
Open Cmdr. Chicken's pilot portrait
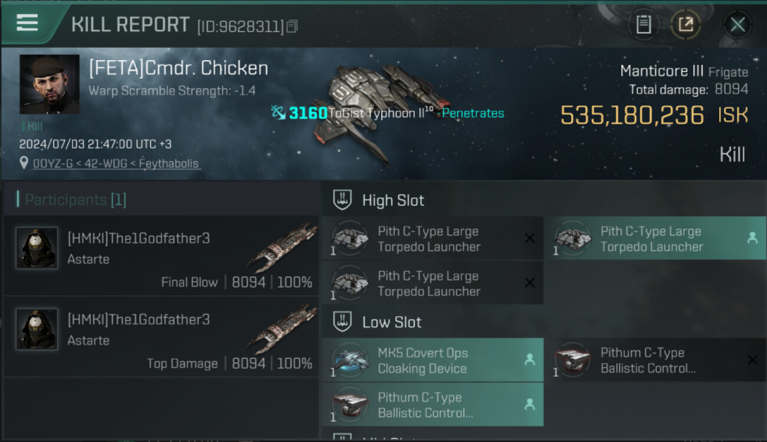[x=50, y=84]
